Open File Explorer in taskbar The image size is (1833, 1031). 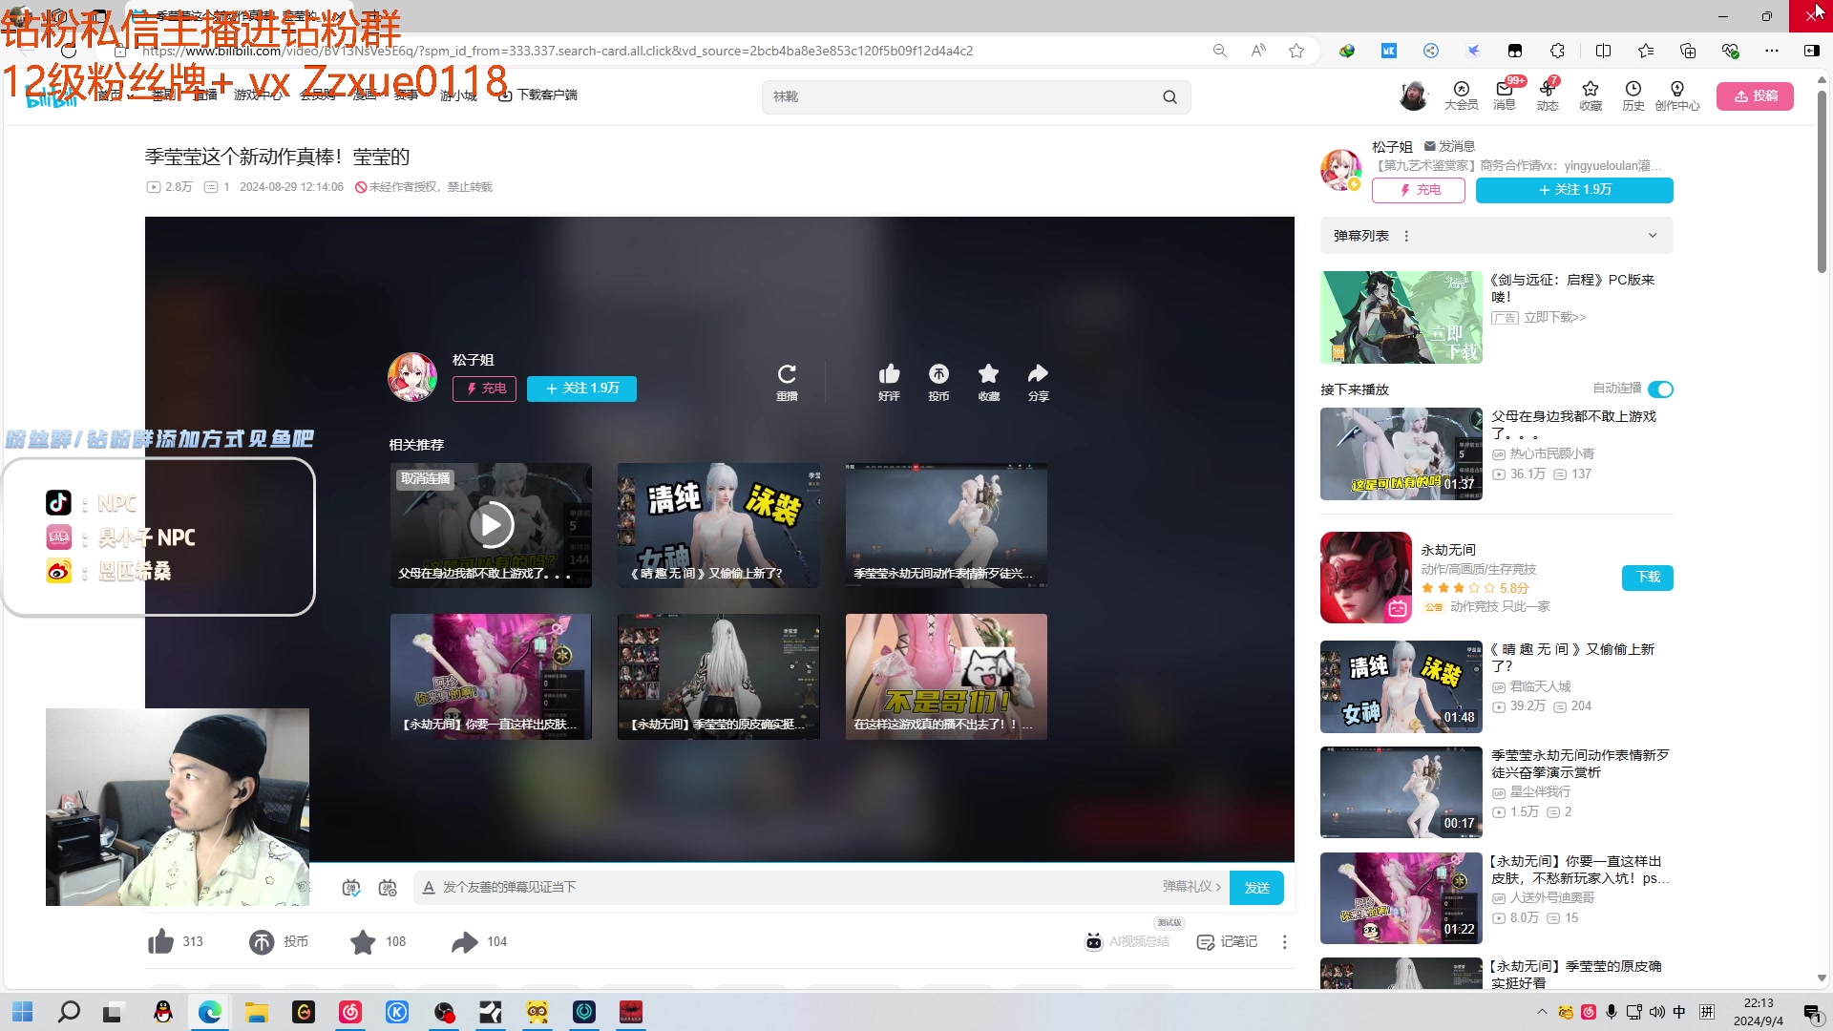[257, 1012]
